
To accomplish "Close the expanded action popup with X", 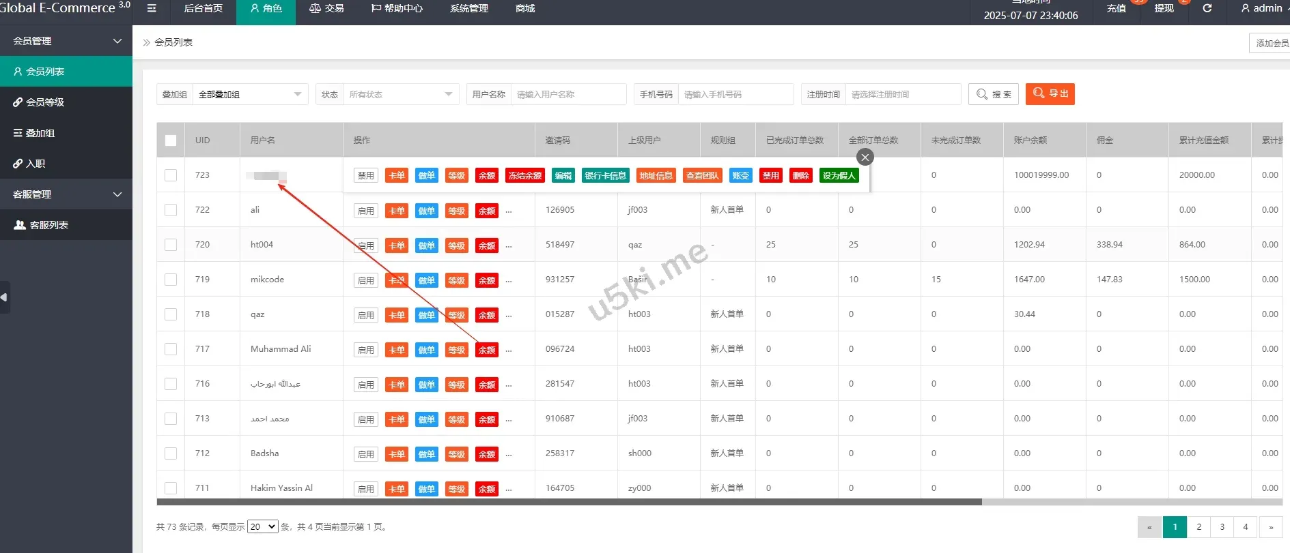I will [x=865, y=158].
